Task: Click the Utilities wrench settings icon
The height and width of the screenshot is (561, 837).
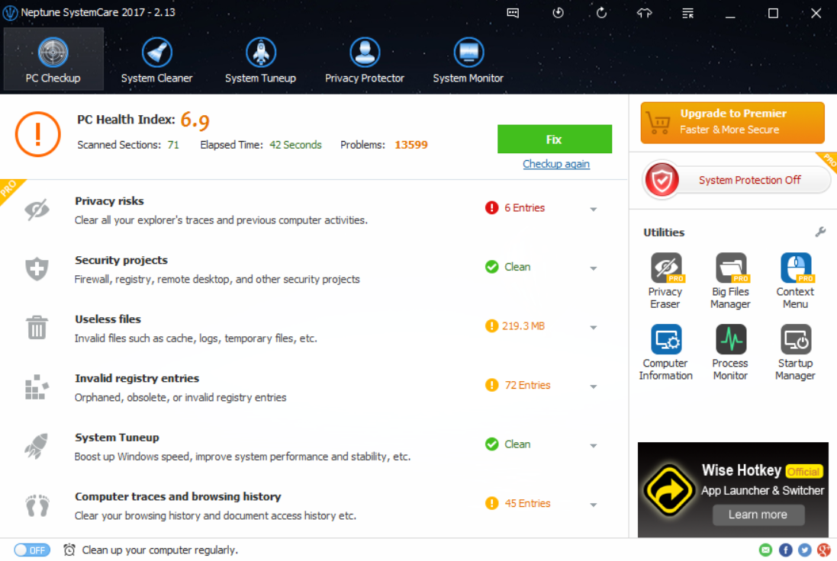Action: tap(820, 232)
